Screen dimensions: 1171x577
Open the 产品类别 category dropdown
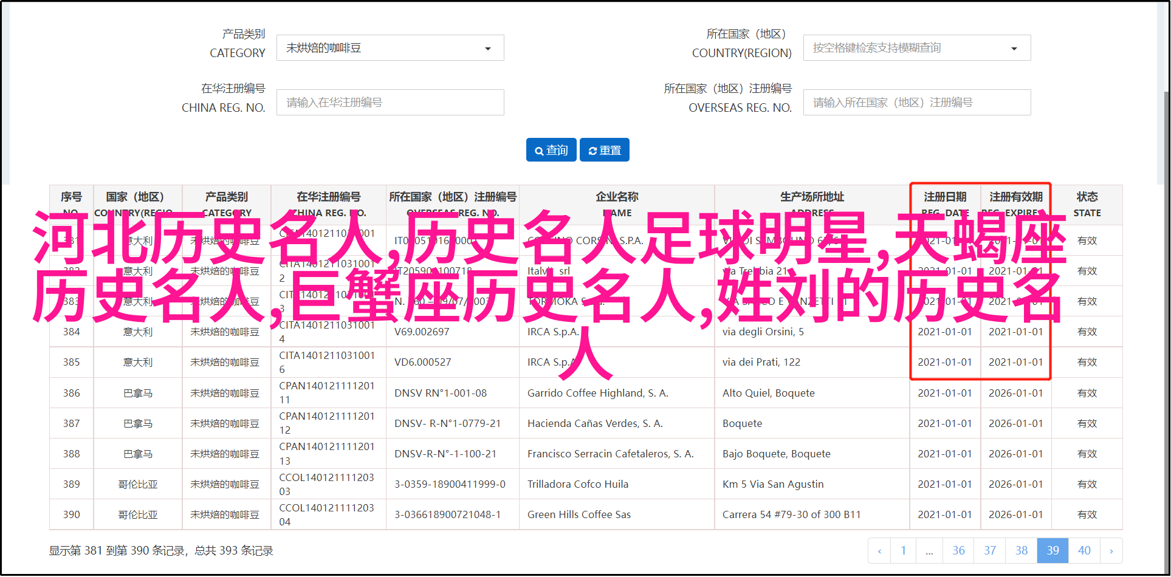pos(390,48)
